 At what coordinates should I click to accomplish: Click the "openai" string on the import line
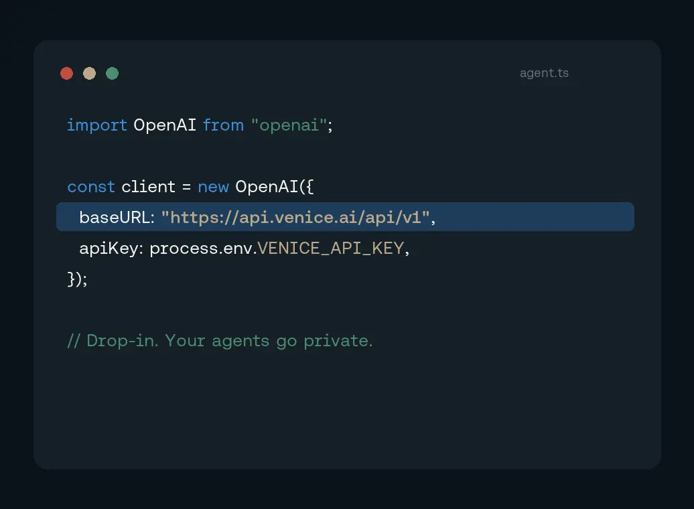click(289, 125)
